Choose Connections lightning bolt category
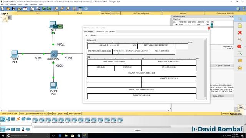The width and height of the screenshot is (246, 138). (18, 119)
